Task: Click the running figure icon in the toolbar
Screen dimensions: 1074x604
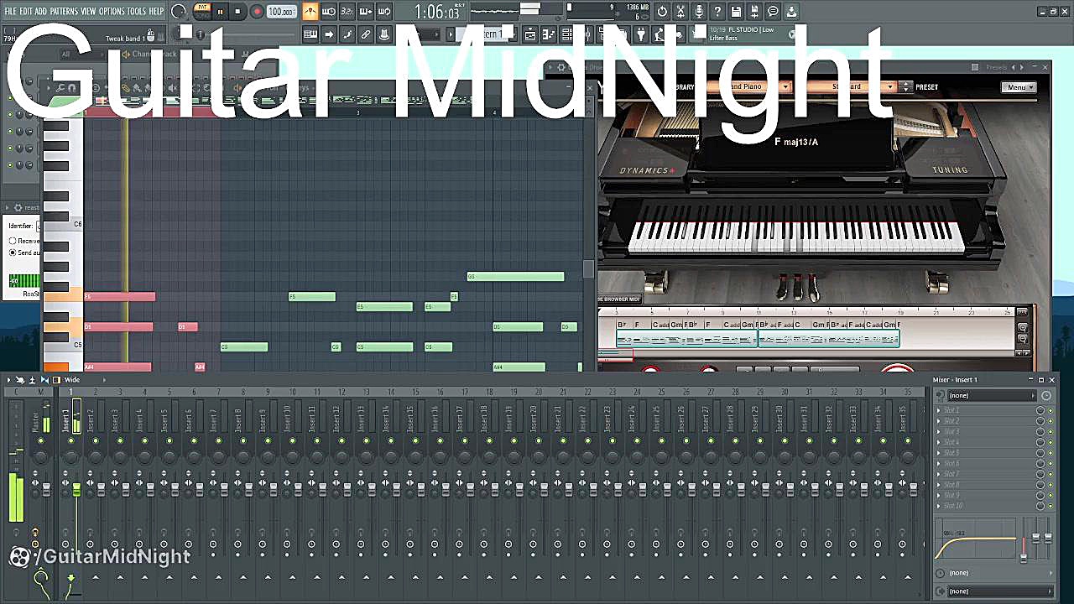Action: 660,34
